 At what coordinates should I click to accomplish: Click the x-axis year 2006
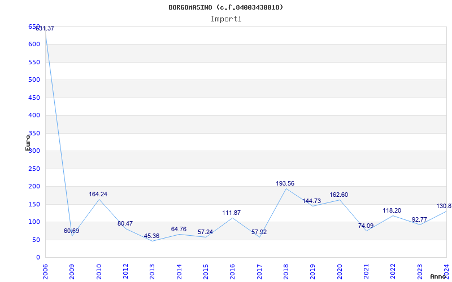click(46, 272)
